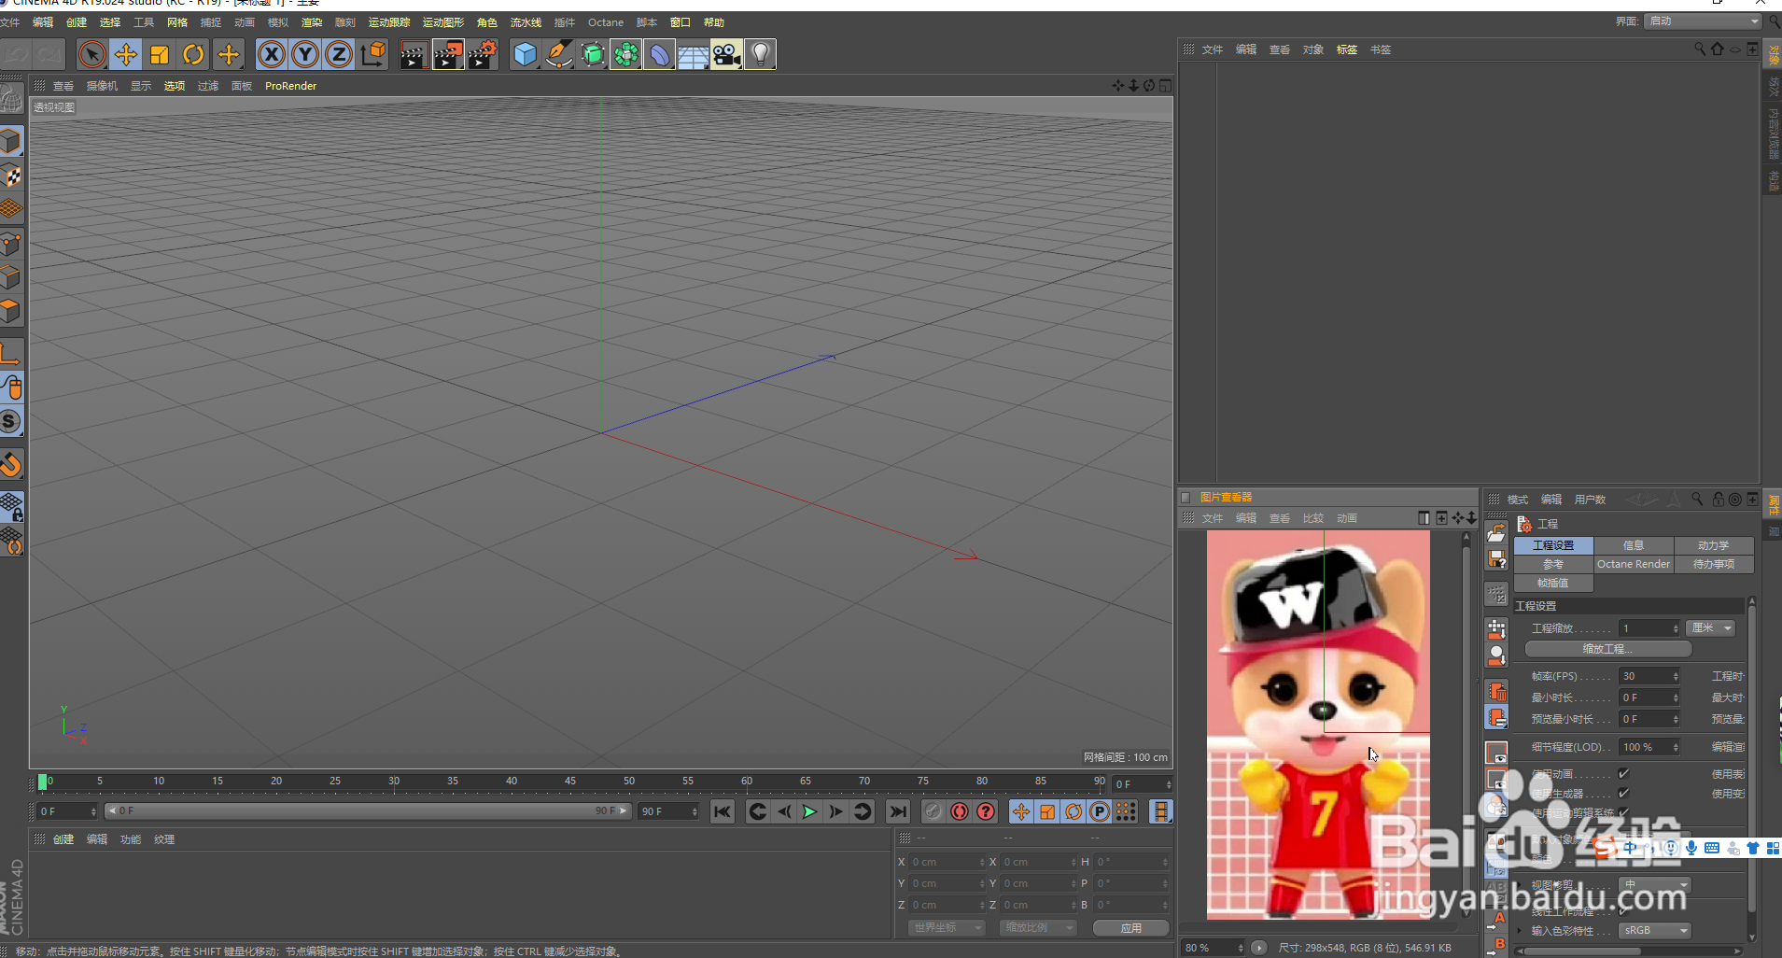Add a floor environment object
Viewport: 1782px width, 958px height.
(694, 55)
